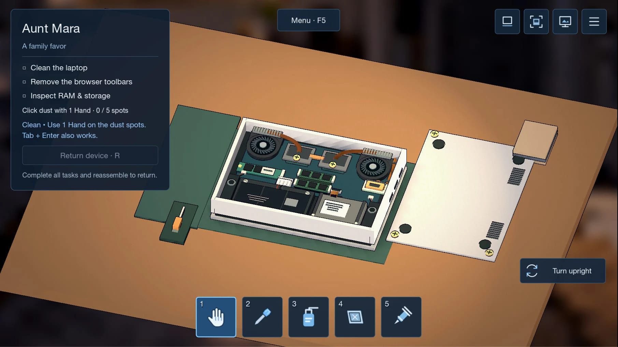Click the RAM modules on the motherboard
The height and width of the screenshot is (347, 618).
(314, 180)
